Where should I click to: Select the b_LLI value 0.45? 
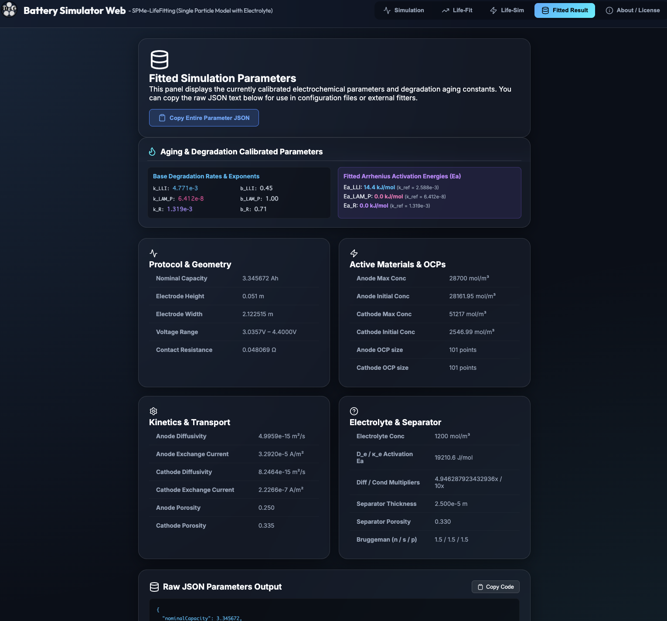266,188
